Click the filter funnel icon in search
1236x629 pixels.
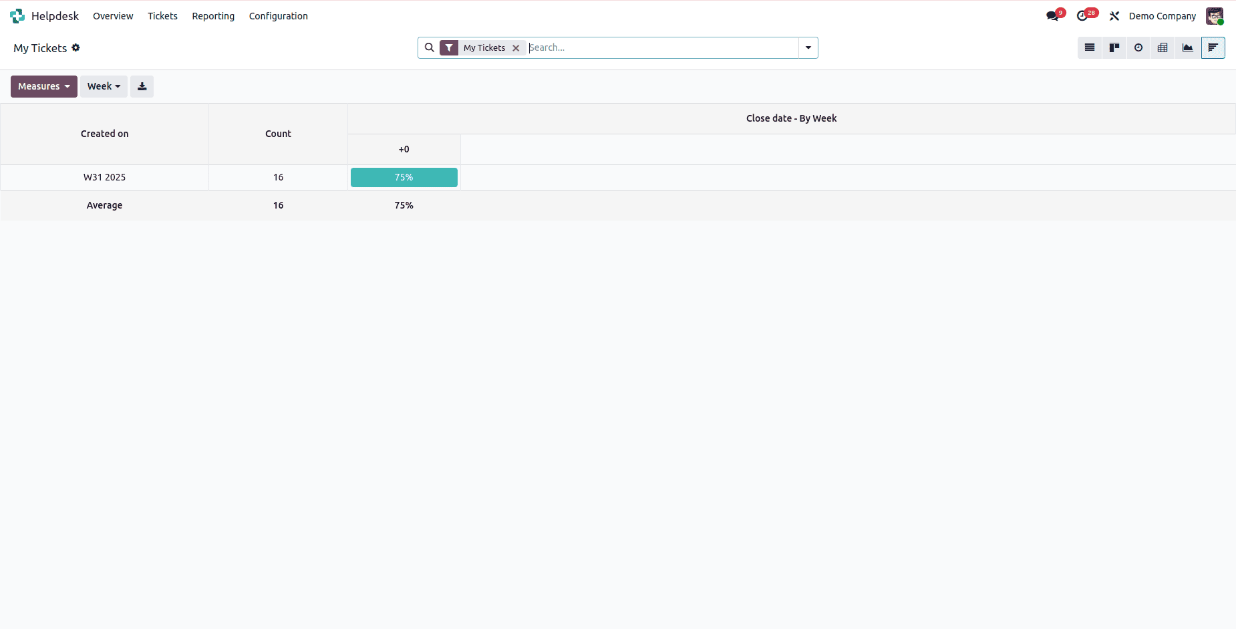click(449, 48)
